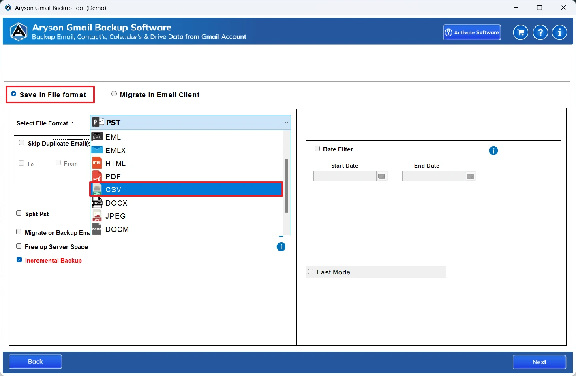Choose EMLX from the format list
This screenshot has width=576, height=376.
(186, 150)
